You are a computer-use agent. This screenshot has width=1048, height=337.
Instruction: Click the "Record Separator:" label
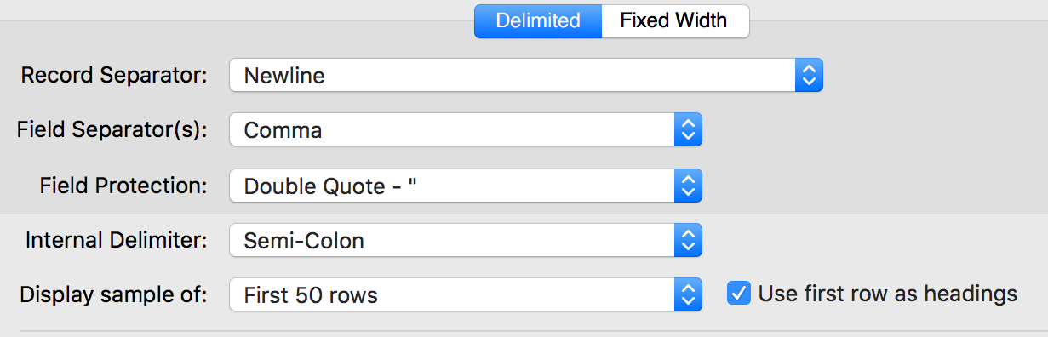[114, 76]
